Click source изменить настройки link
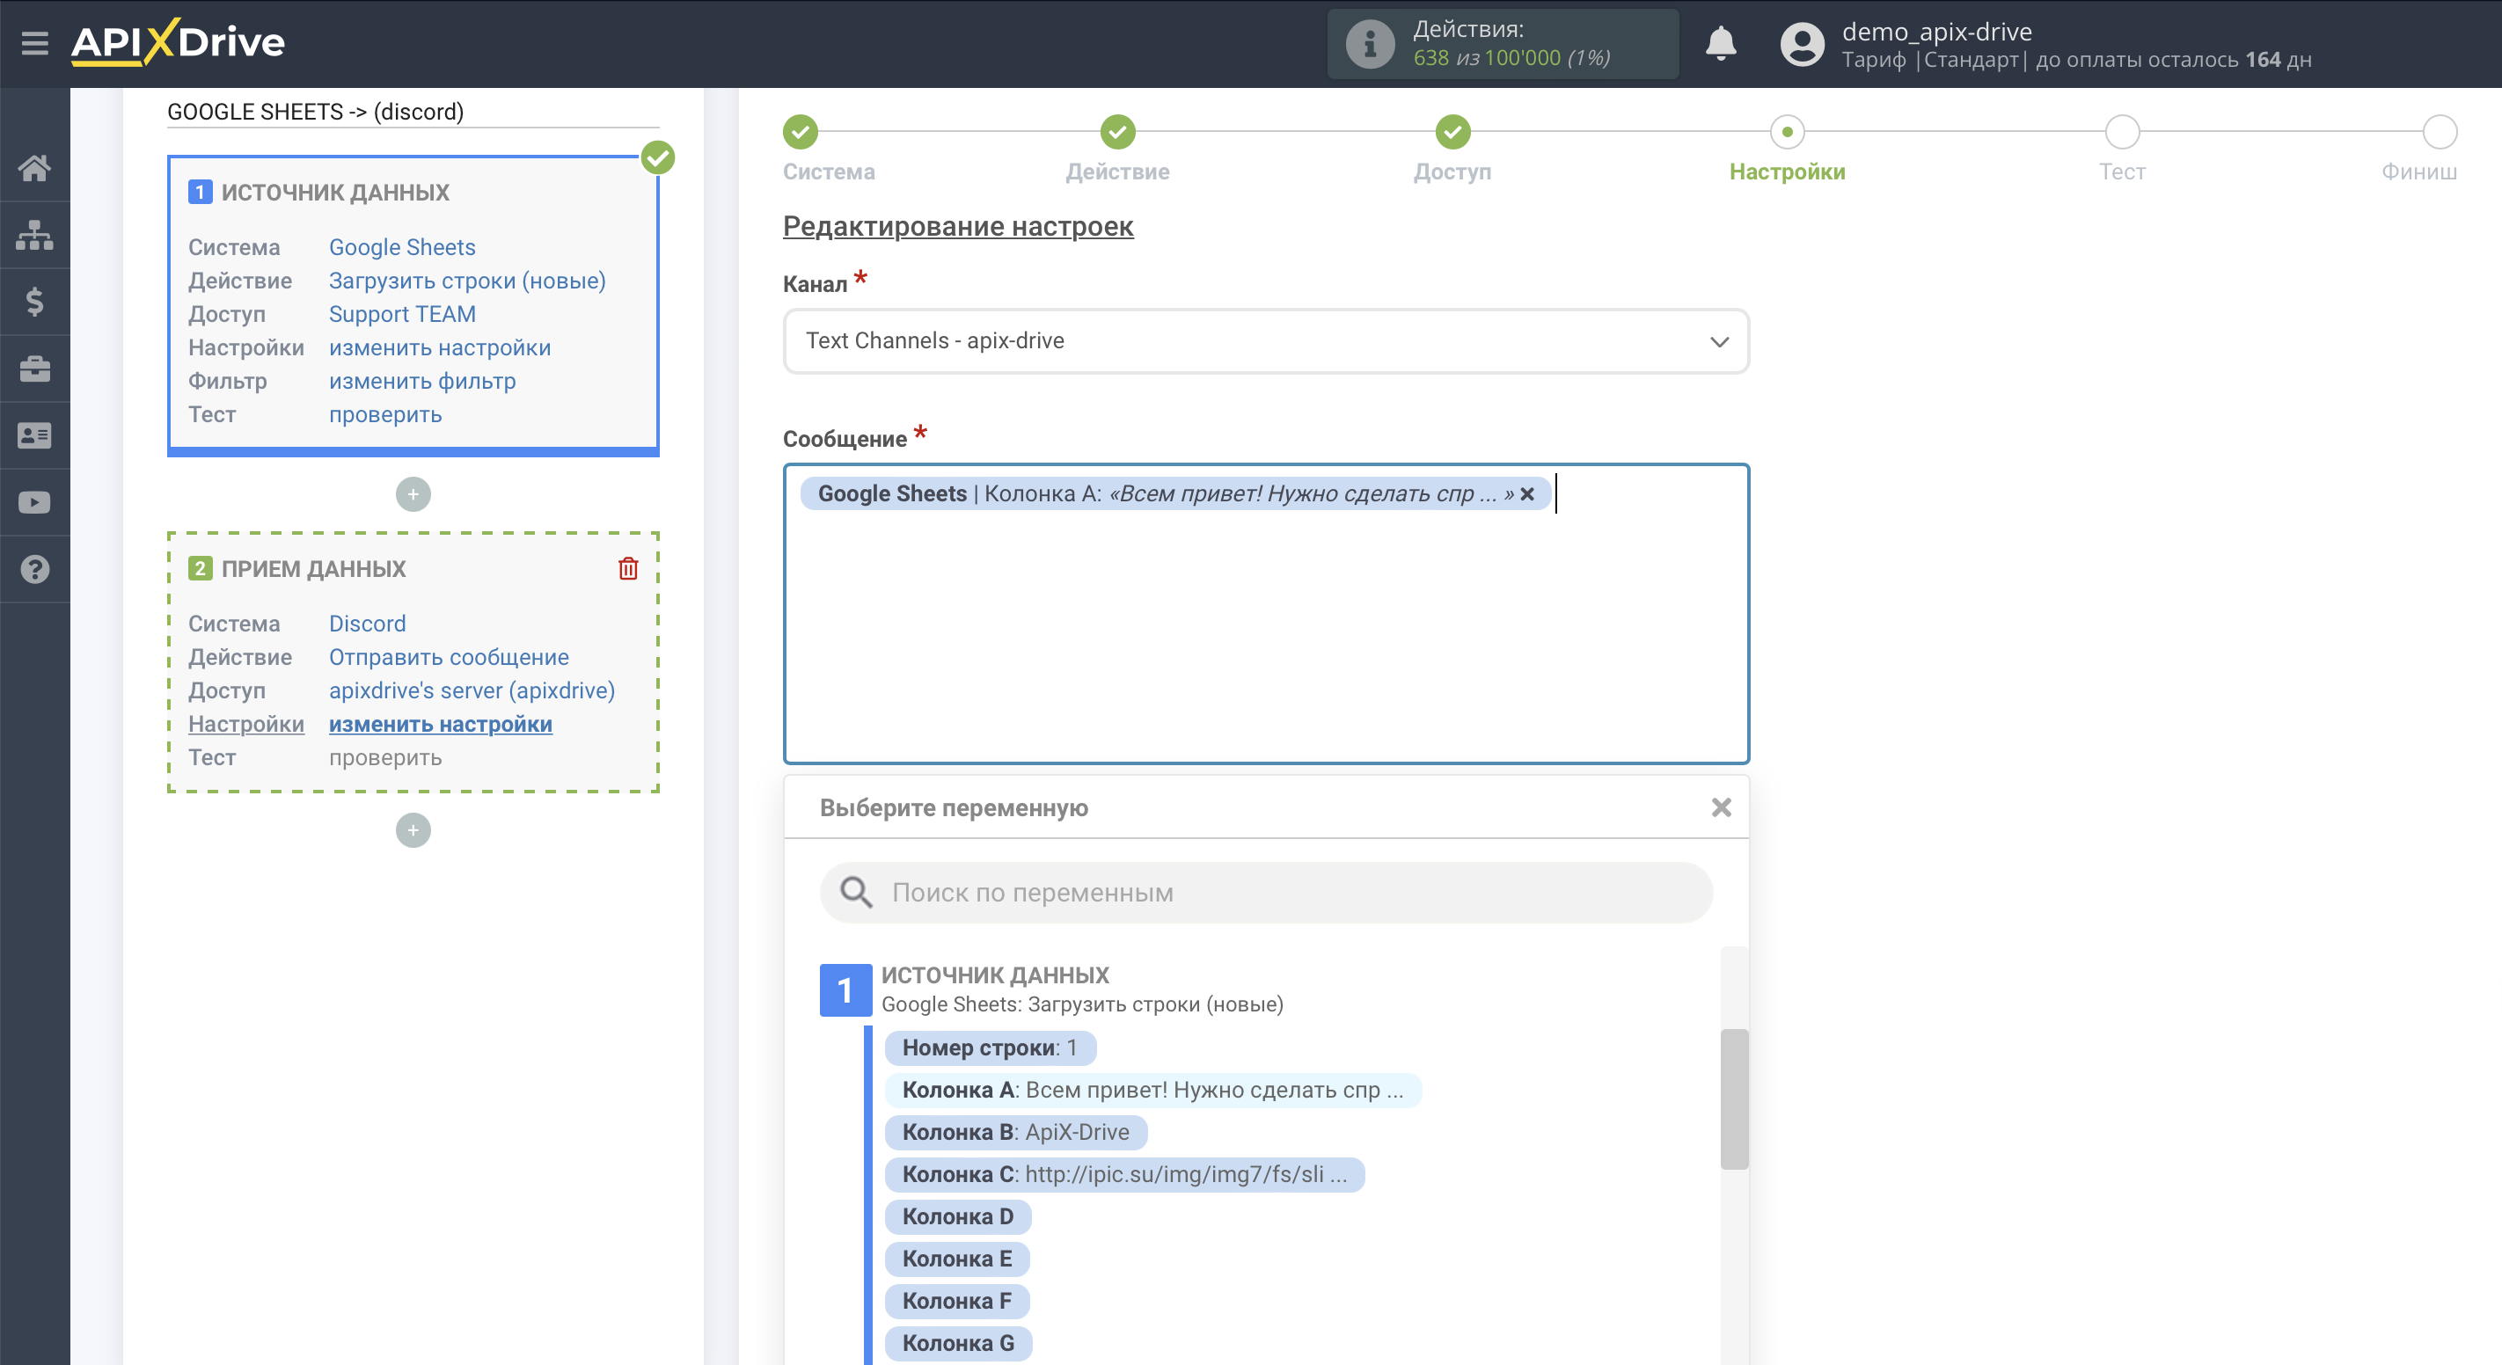This screenshot has width=2502, height=1365. pos(440,347)
